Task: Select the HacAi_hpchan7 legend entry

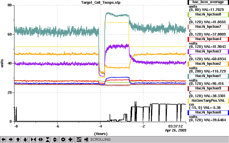Action: coord(208,27)
